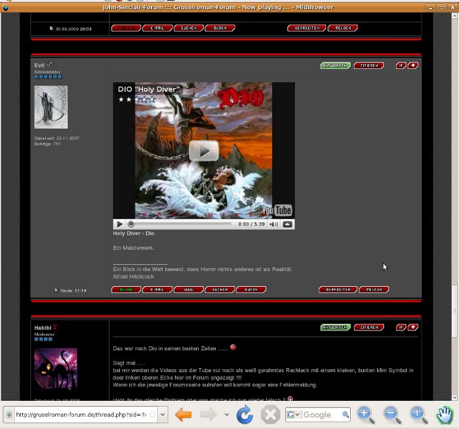Reload the page with the refresh icon

pos(245,415)
